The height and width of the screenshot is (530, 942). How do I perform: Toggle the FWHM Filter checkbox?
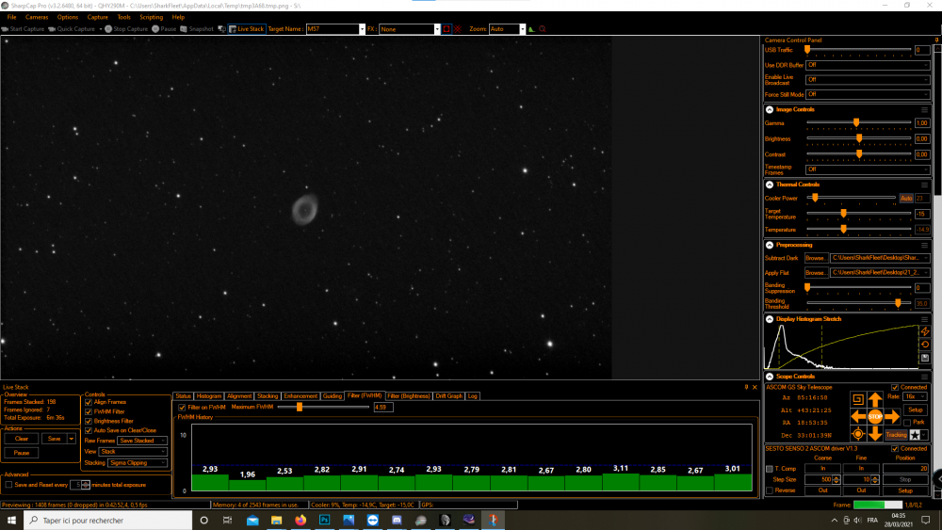(x=89, y=411)
